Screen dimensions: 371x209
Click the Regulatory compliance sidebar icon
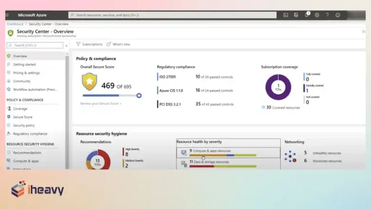[x=9, y=134]
